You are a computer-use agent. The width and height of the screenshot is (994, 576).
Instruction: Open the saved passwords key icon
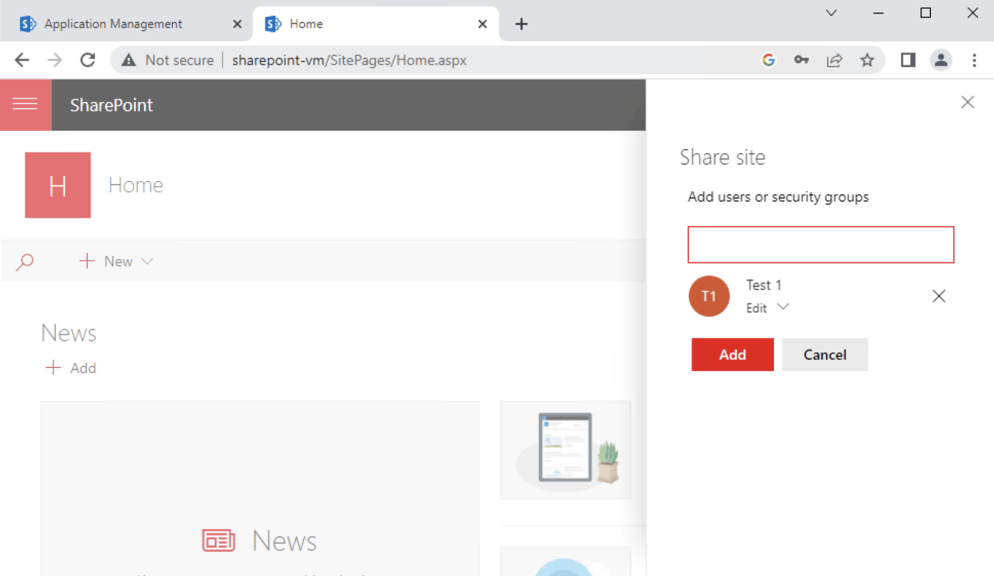[x=801, y=60]
